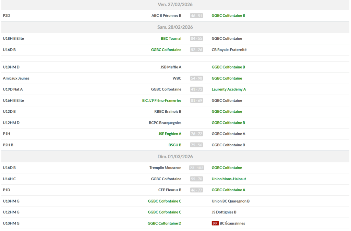The height and width of the screenshot is (231, 351).
Task: Open the JSE Enghien A team link
Action: (170, 134)
